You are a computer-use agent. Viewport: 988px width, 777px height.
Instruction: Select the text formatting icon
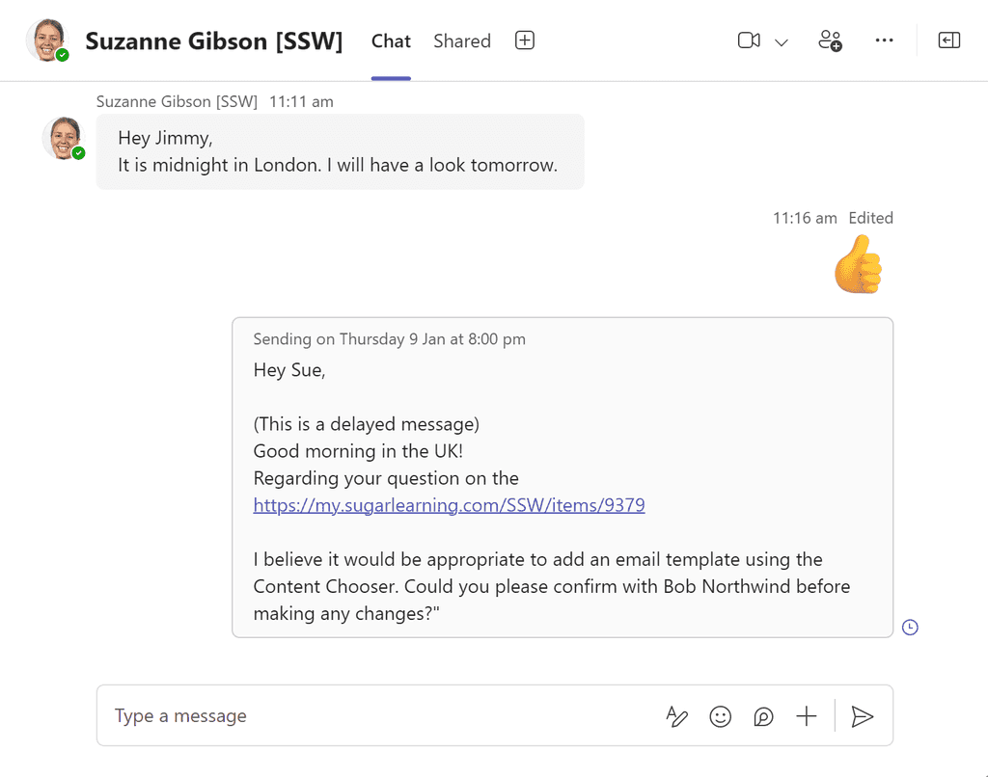(676, 716)
